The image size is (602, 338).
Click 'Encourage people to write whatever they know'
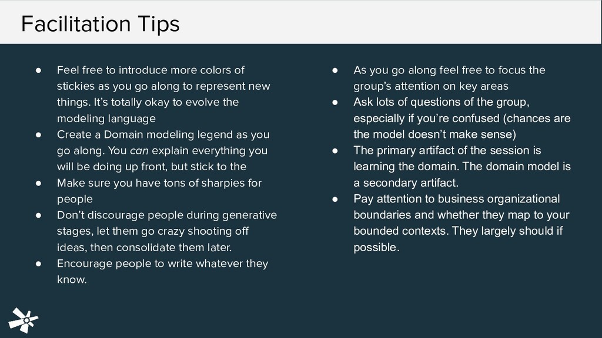tap(162, 271)
